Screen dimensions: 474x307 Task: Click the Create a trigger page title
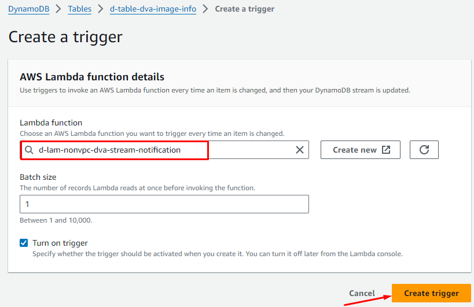click(x=65, y=37)
